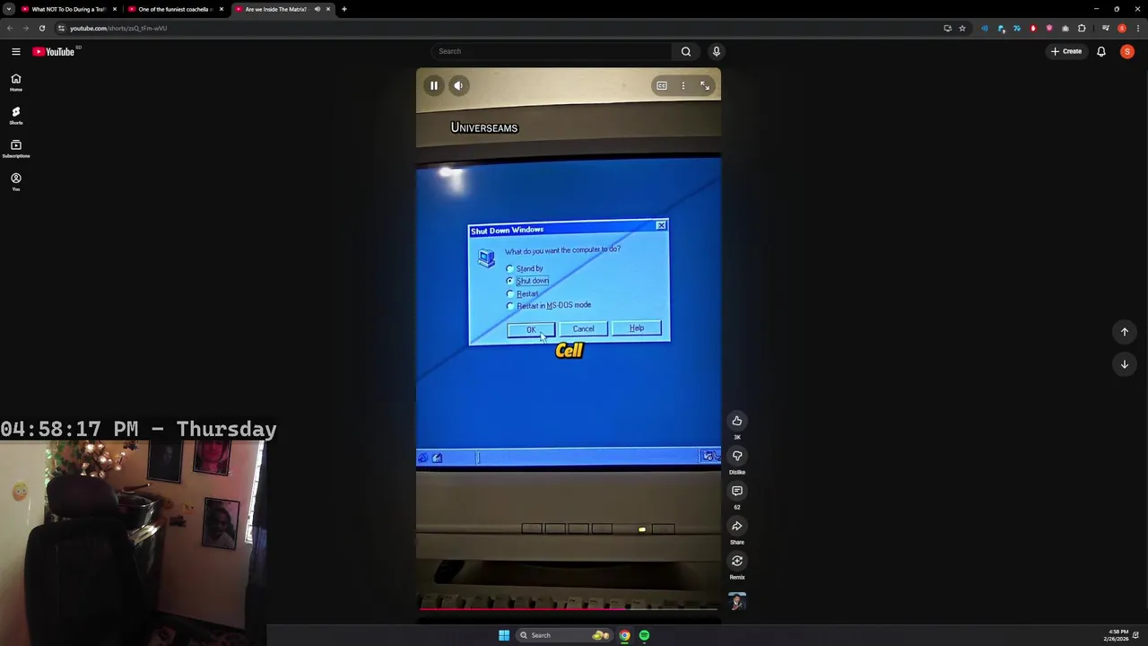This screenshot has width=1148, height=646.
Task: Reload the YouTube page
Action: coord(41,28)
